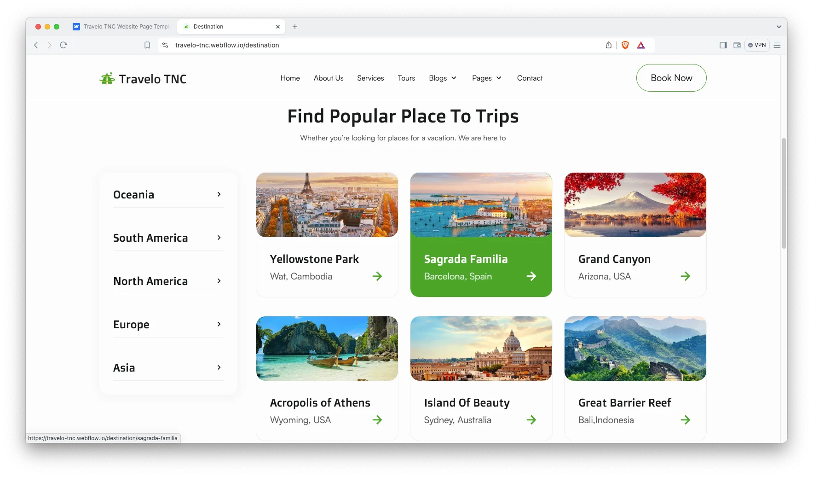Expand the South America category chevron
This screenshot has width=813, height=477.
(x=219, y=238)
